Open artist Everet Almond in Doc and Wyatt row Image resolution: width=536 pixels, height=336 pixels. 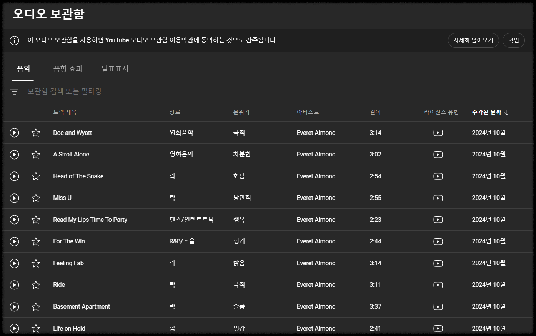(x=316, y=133)
